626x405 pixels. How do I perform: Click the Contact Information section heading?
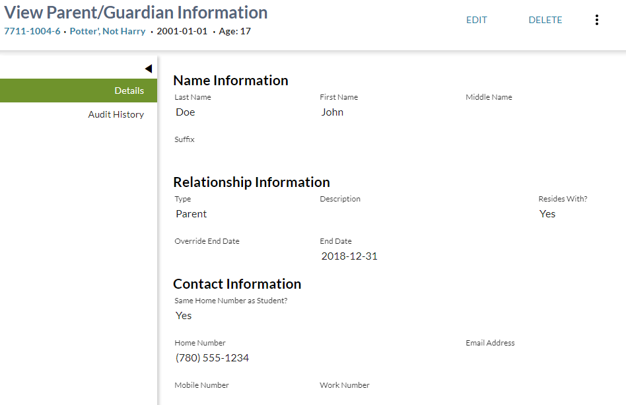coord(237,284)
